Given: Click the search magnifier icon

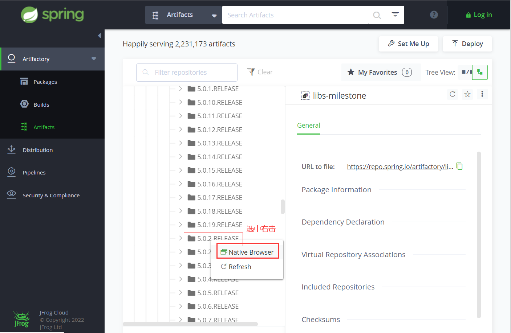Looking at the screenshot, I should 377,15.
